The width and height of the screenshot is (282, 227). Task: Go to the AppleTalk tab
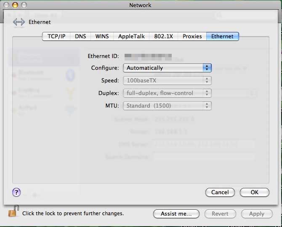[x=131, y=37]
